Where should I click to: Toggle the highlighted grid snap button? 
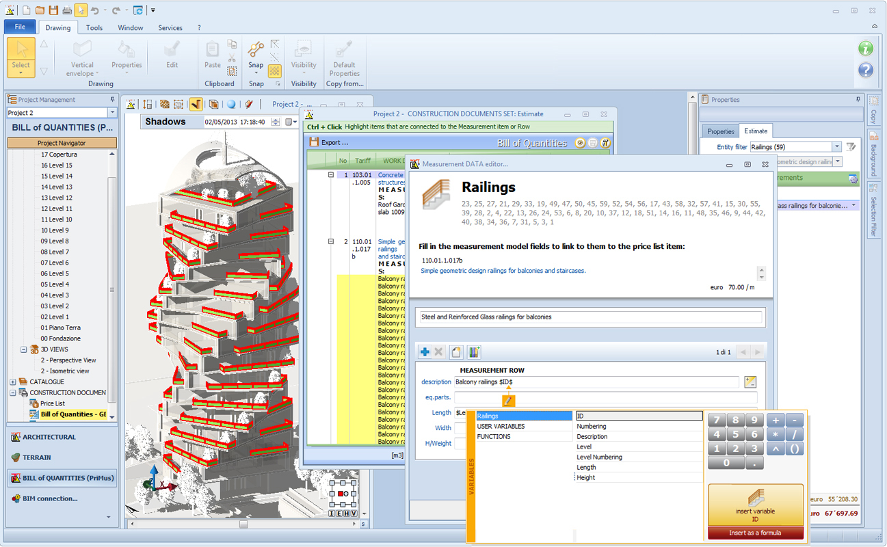pos(275,70)
